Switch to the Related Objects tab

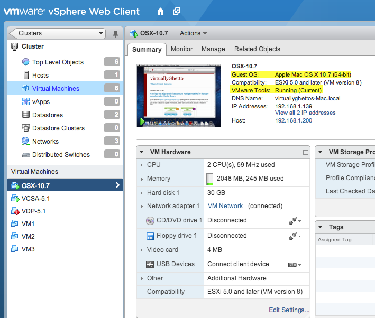[x=257, y=49]
